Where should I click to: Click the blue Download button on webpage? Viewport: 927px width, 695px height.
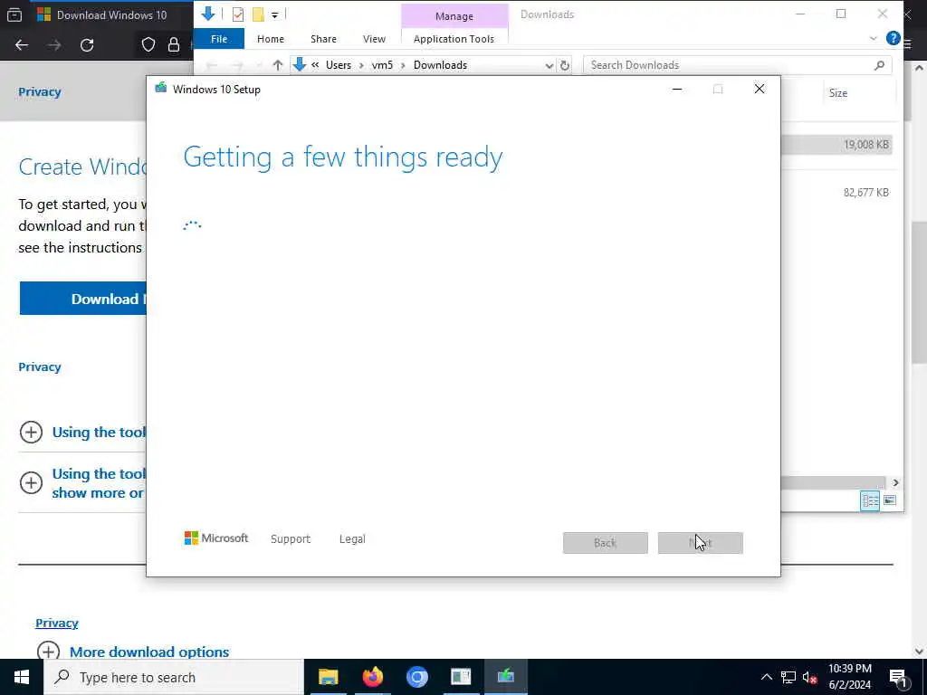pos(82,299)
